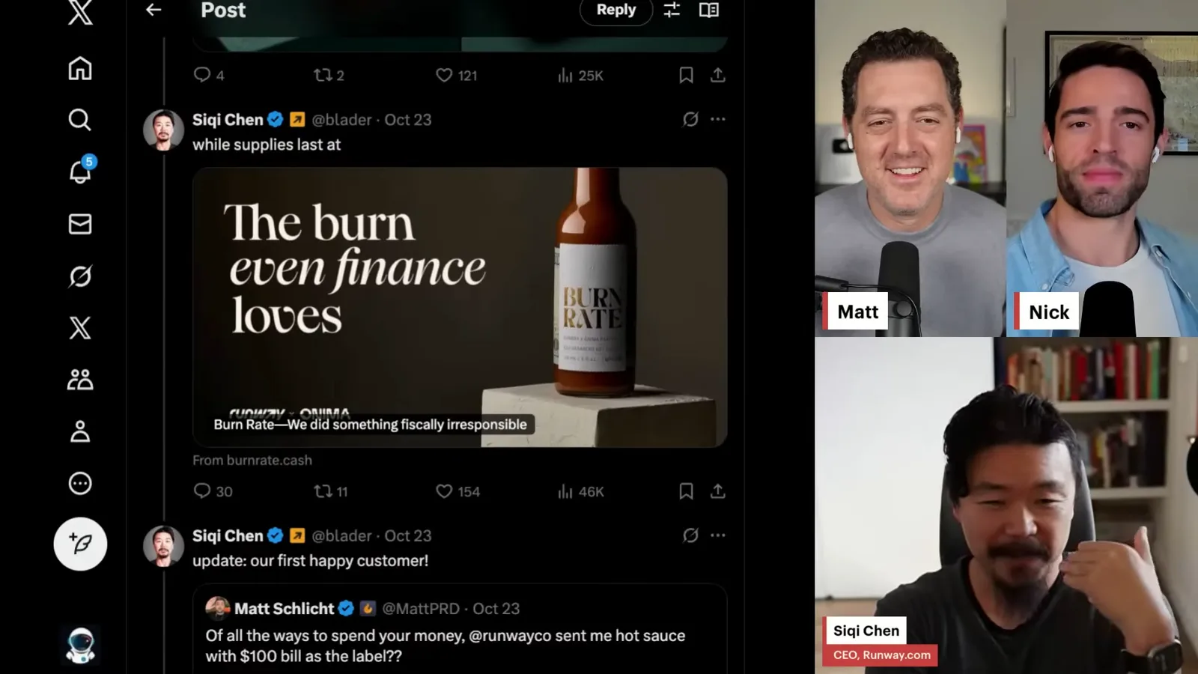Open astronaut account avatar menu
Image resolution: width=1198 pixels, height=674 pixels.
point(80,645)
